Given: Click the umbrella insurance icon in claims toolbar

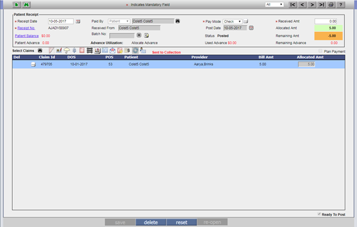Looking at the screenshot, I should 67,50.
